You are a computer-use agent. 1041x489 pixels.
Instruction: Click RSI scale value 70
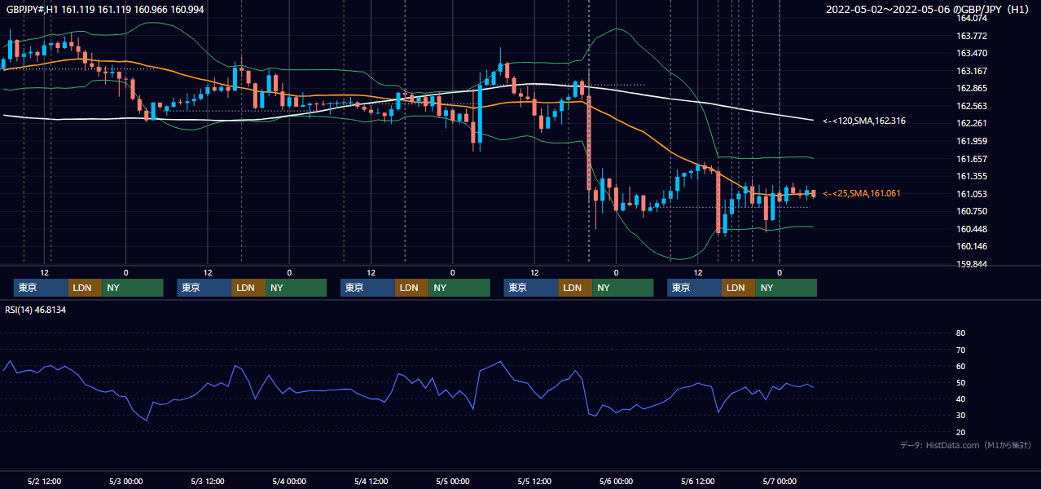(960, 350)
